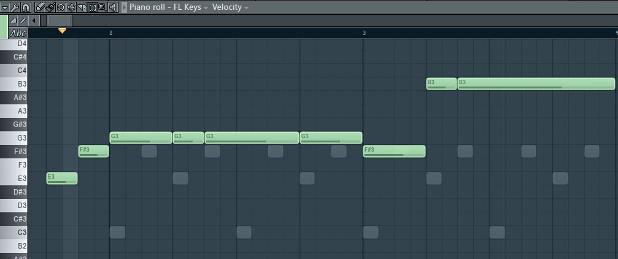The height and width of the screenshot is (259, 618).
Task: Toggle the magnet snap option
Action: (25, 7)
